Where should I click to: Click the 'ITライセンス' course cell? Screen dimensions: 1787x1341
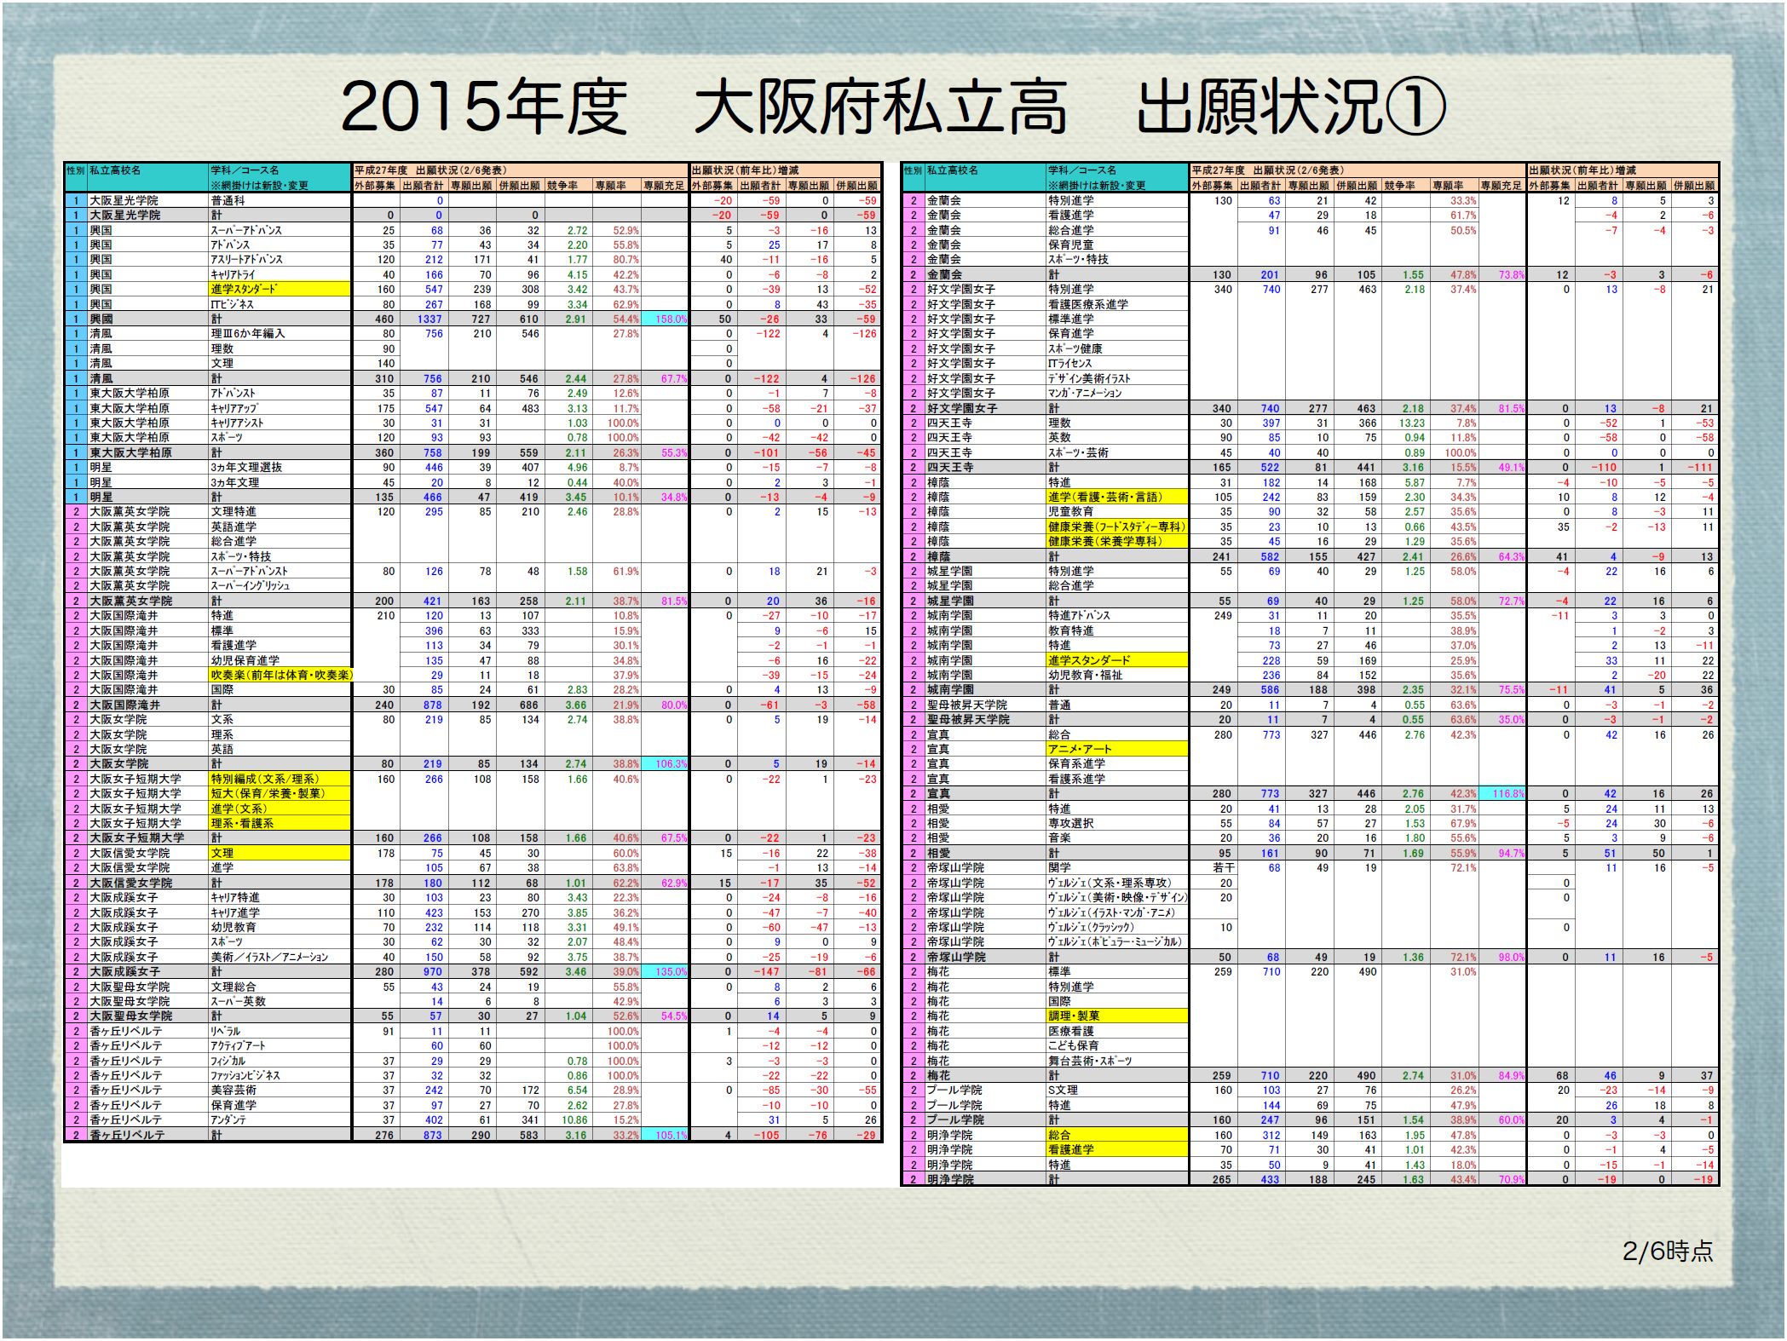(1118, 363)
